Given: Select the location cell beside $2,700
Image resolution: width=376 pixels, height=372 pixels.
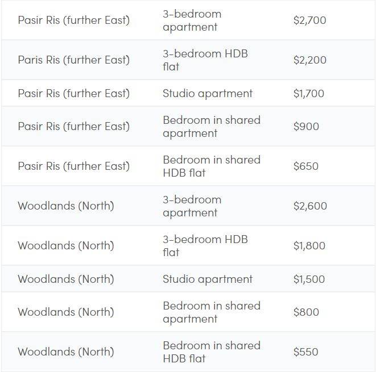Looking at the screenshot, I should pyautogui.click(x=73, y=20).
